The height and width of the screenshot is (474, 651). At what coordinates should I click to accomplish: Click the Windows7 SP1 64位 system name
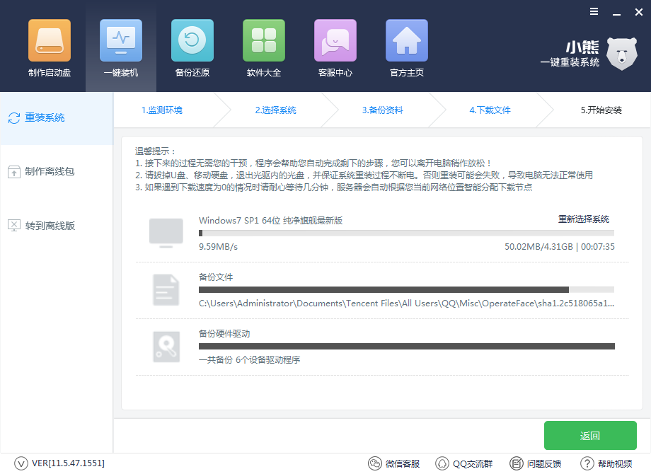(x=271, y=221)
